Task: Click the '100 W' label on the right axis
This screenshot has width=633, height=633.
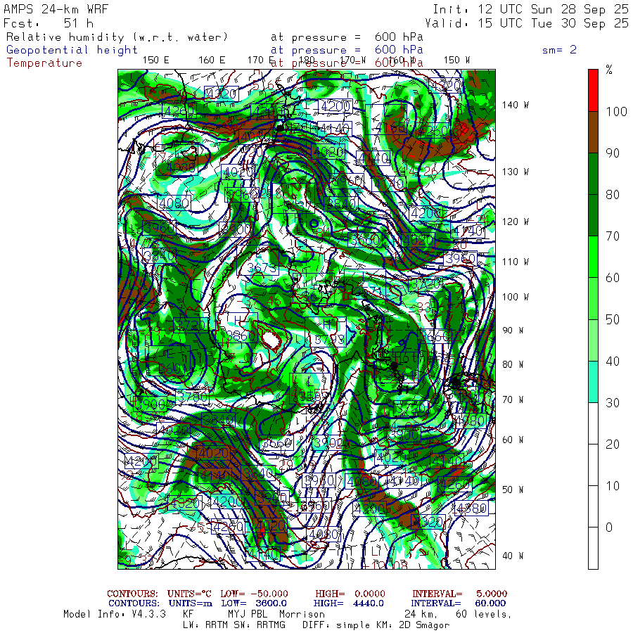Action: tap(516, 297)
